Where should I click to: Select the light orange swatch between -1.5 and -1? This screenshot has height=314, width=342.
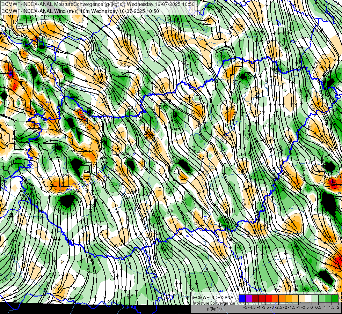[x=295, y=298]
